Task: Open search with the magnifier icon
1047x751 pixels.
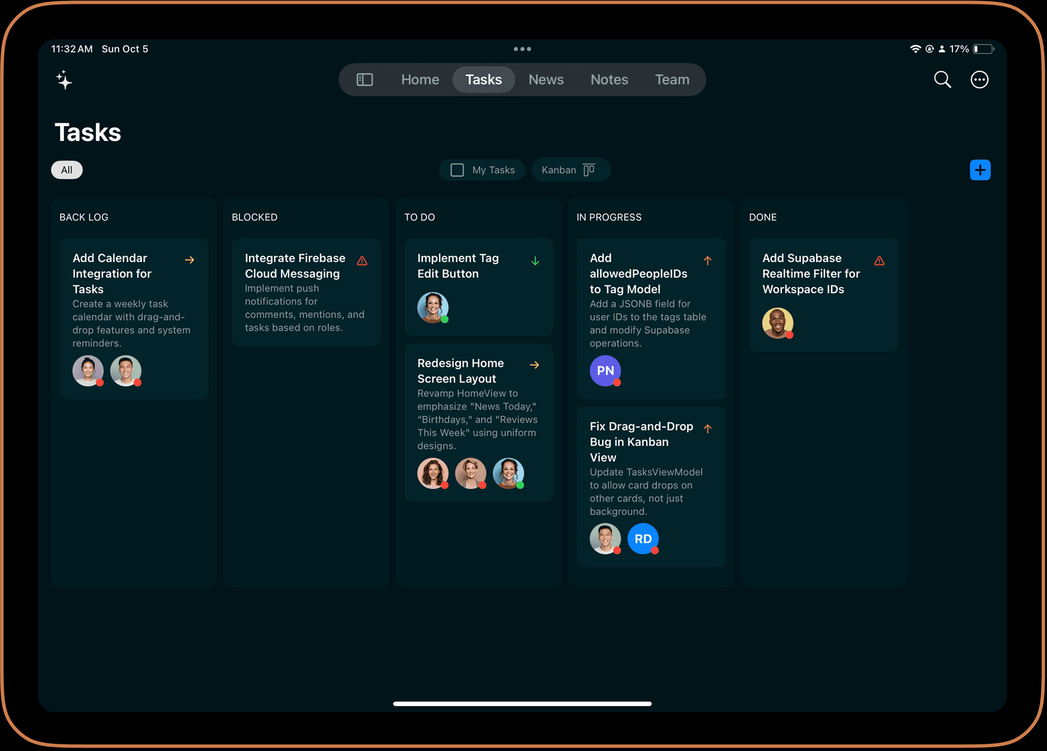Action: pyautogui.click(x=942, y=79)
